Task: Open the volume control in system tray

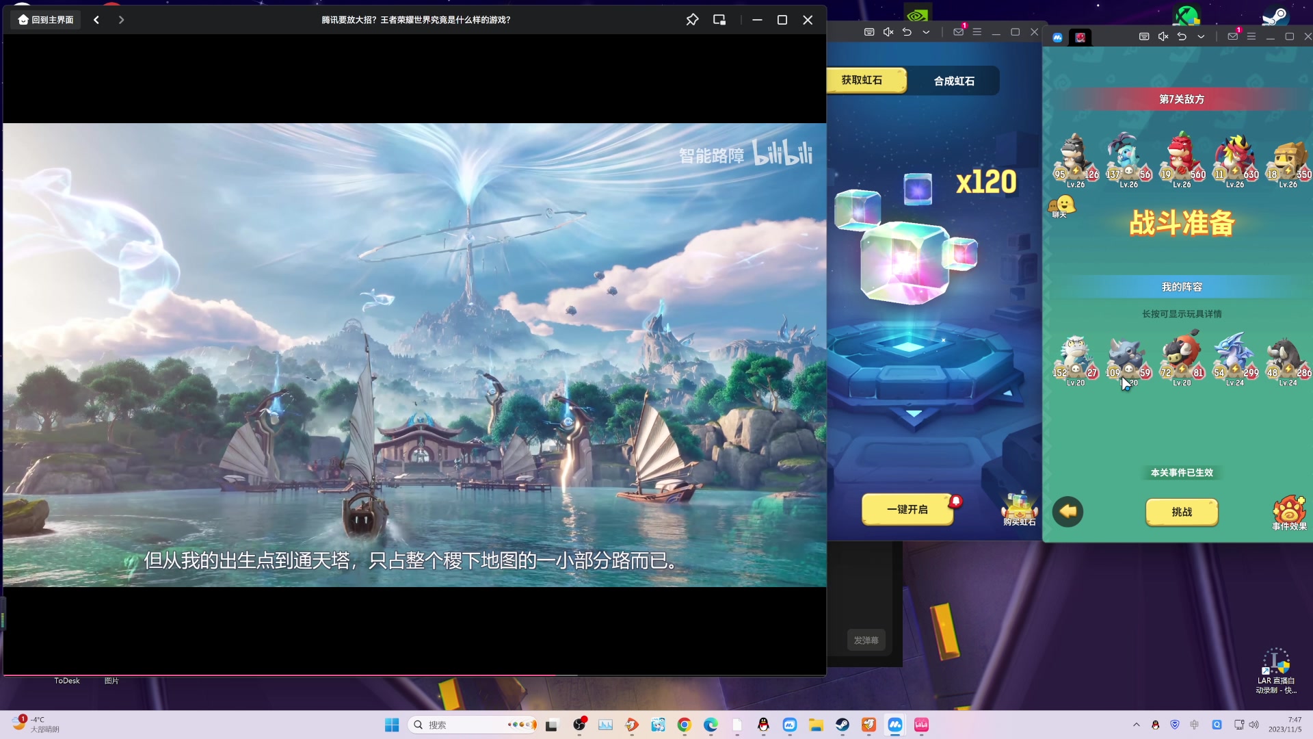Action: click(1254, 725)
